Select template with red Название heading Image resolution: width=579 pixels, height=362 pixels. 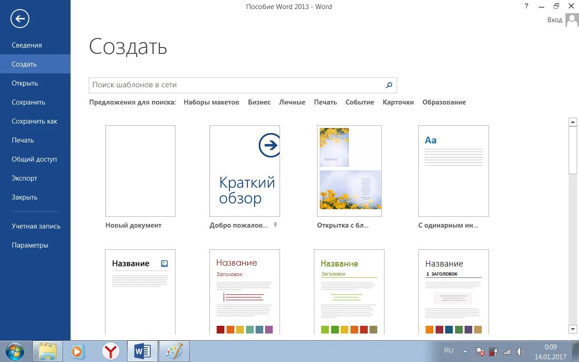coord(245,292)
